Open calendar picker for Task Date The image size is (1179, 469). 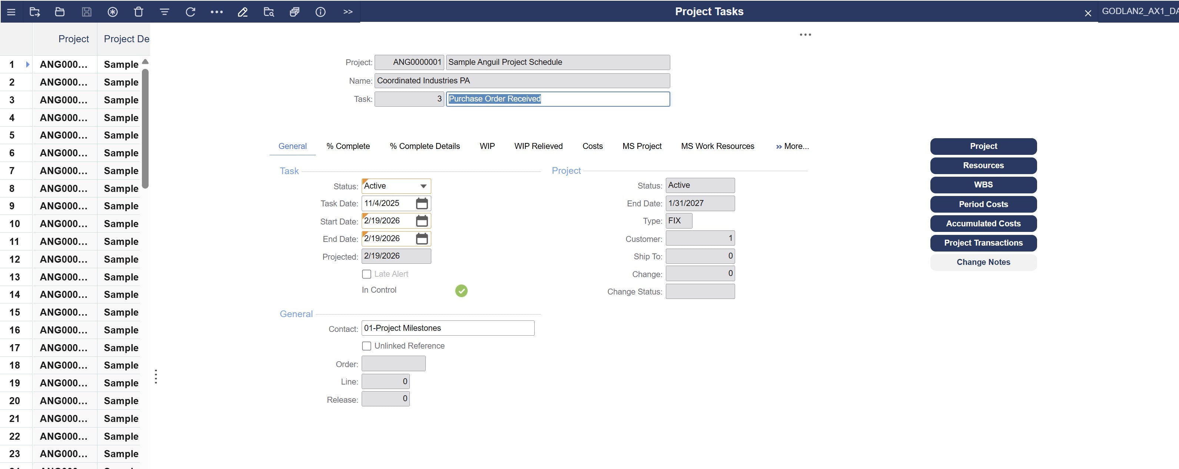[x=422, y=203]
